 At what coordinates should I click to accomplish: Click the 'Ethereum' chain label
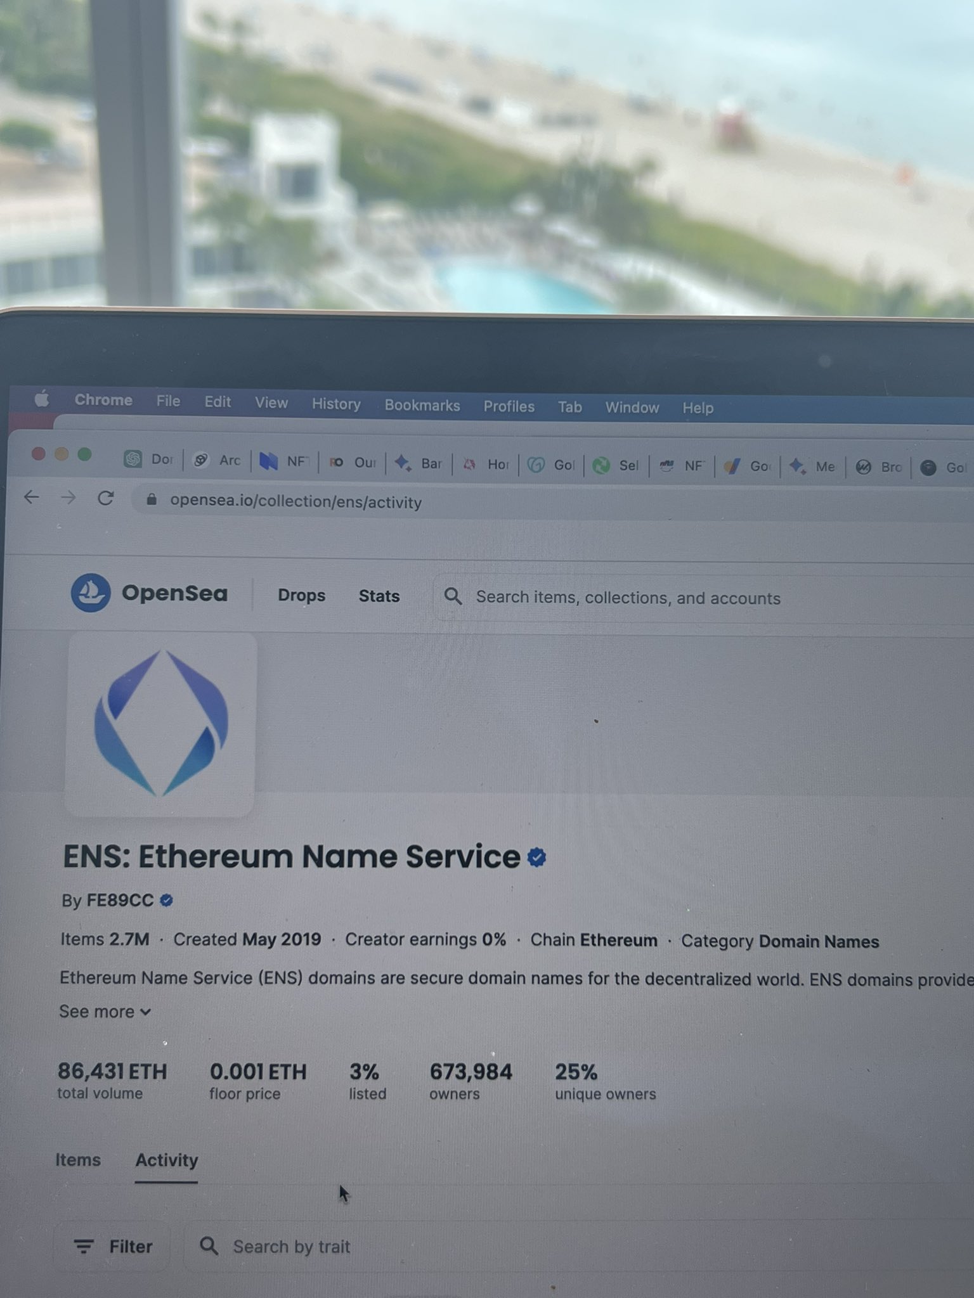[619, 940]
